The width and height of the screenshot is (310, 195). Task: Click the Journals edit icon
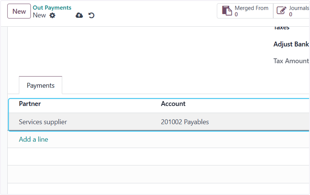pyautogui.click(x=282, y=11)
